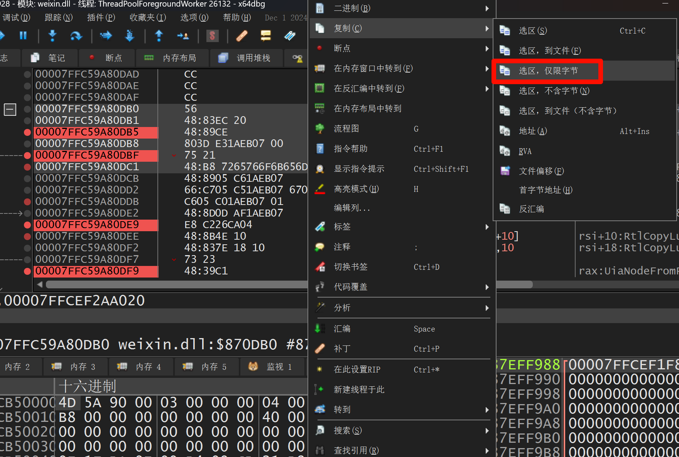Open the labels toolbar icon

290,36
